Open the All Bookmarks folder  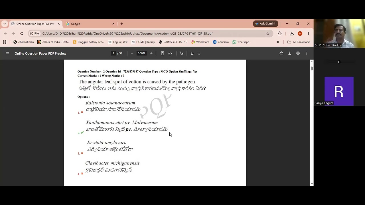coord(299,42)
